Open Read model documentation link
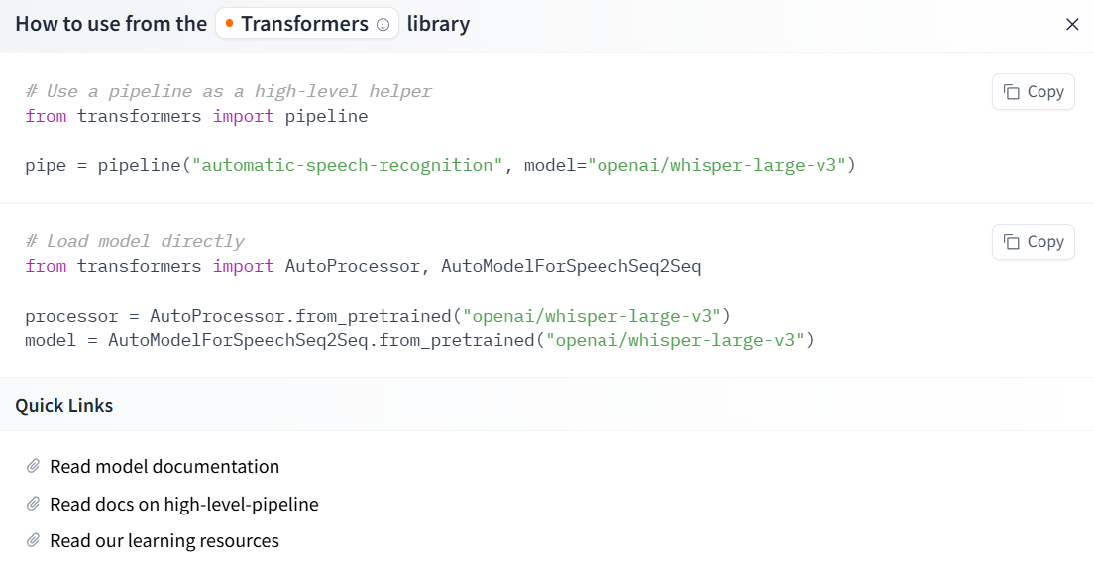This screenshot has height=561, width=1094. click(x=164, y=466)
